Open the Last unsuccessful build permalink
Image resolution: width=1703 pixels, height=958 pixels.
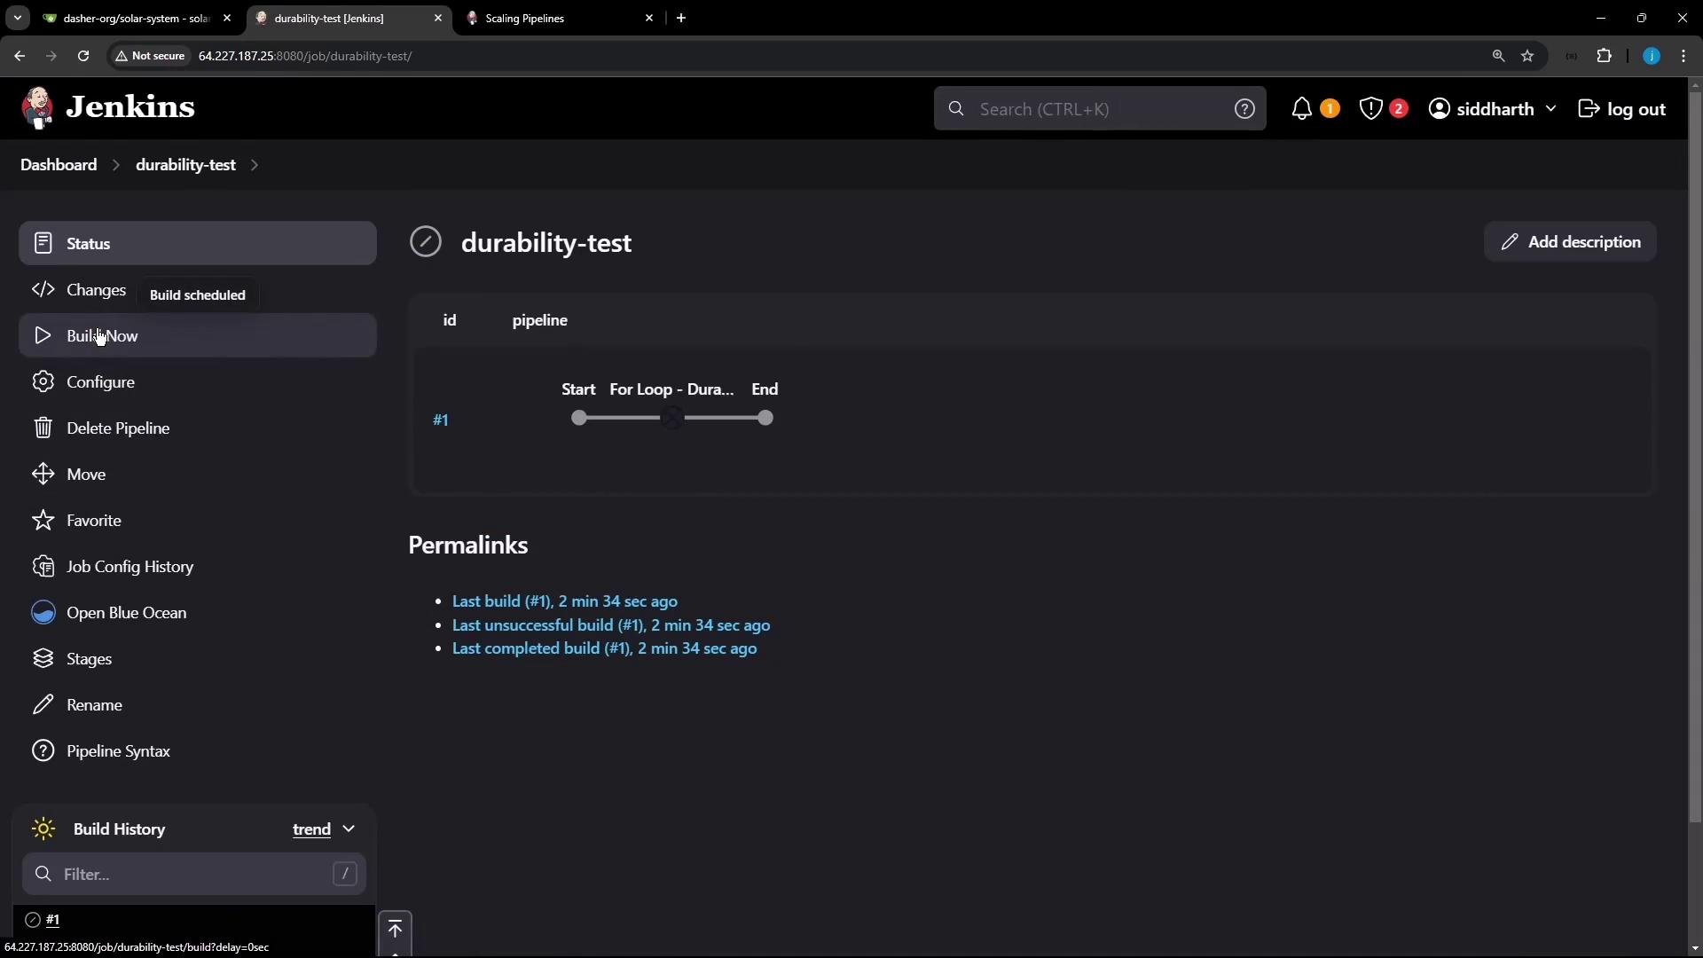coord(610,625)
